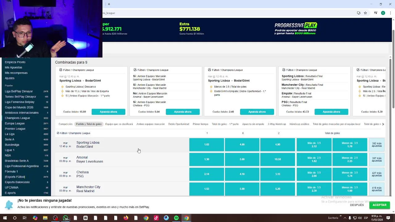The image size is (395, 222).
Task: Select Más de 2.5 for Arsenal match
Action: point(314,159)
